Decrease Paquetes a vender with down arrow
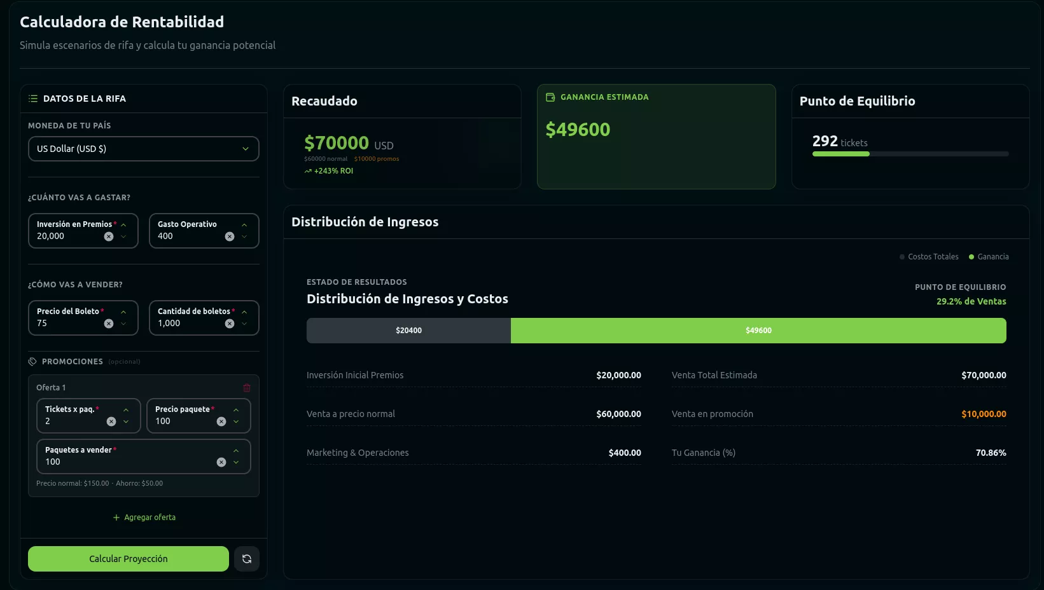 click(x=236, y=462)
